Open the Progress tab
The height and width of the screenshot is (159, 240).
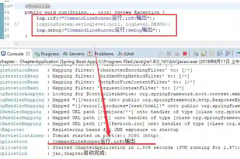tap(47, 54)
